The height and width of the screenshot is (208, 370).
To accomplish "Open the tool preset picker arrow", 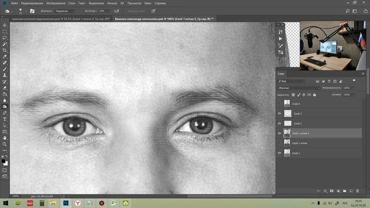I will tap(12, 11).
